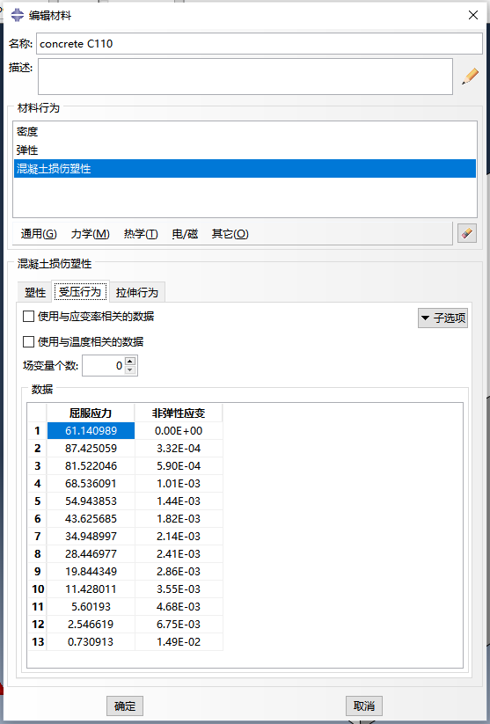
Task: Click the 描述 text box
Action: [245, 77]
